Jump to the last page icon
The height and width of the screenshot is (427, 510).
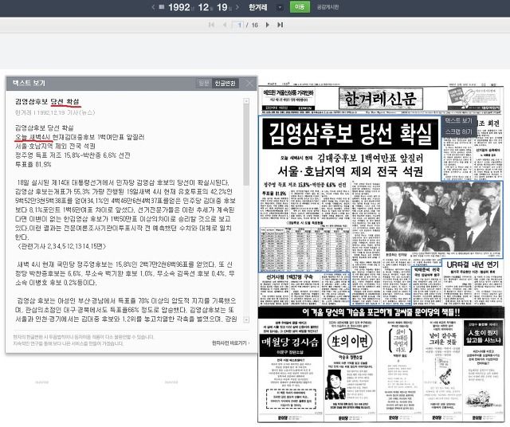pyautogui.click(x=280, y=25)
